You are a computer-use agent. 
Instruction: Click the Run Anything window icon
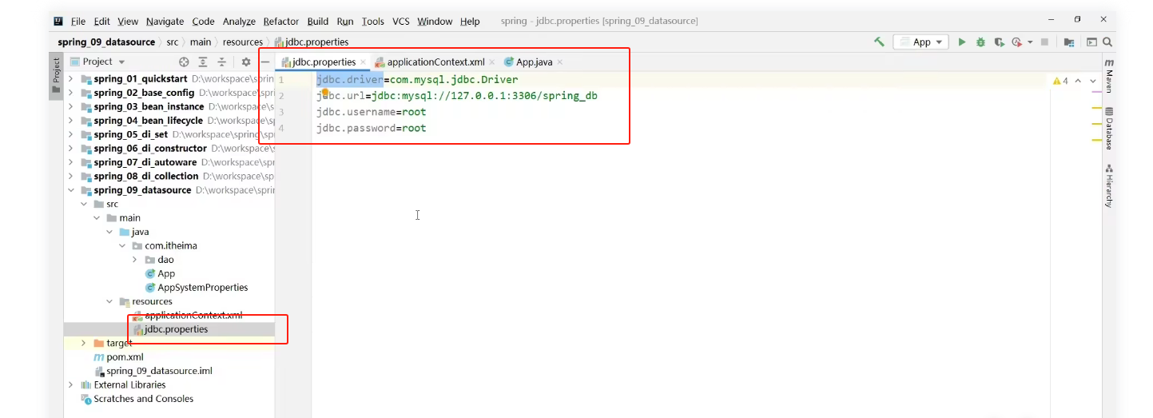[1091, 42]
